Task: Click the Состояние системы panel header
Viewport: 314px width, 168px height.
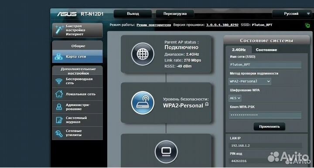Action: [266, 41]
